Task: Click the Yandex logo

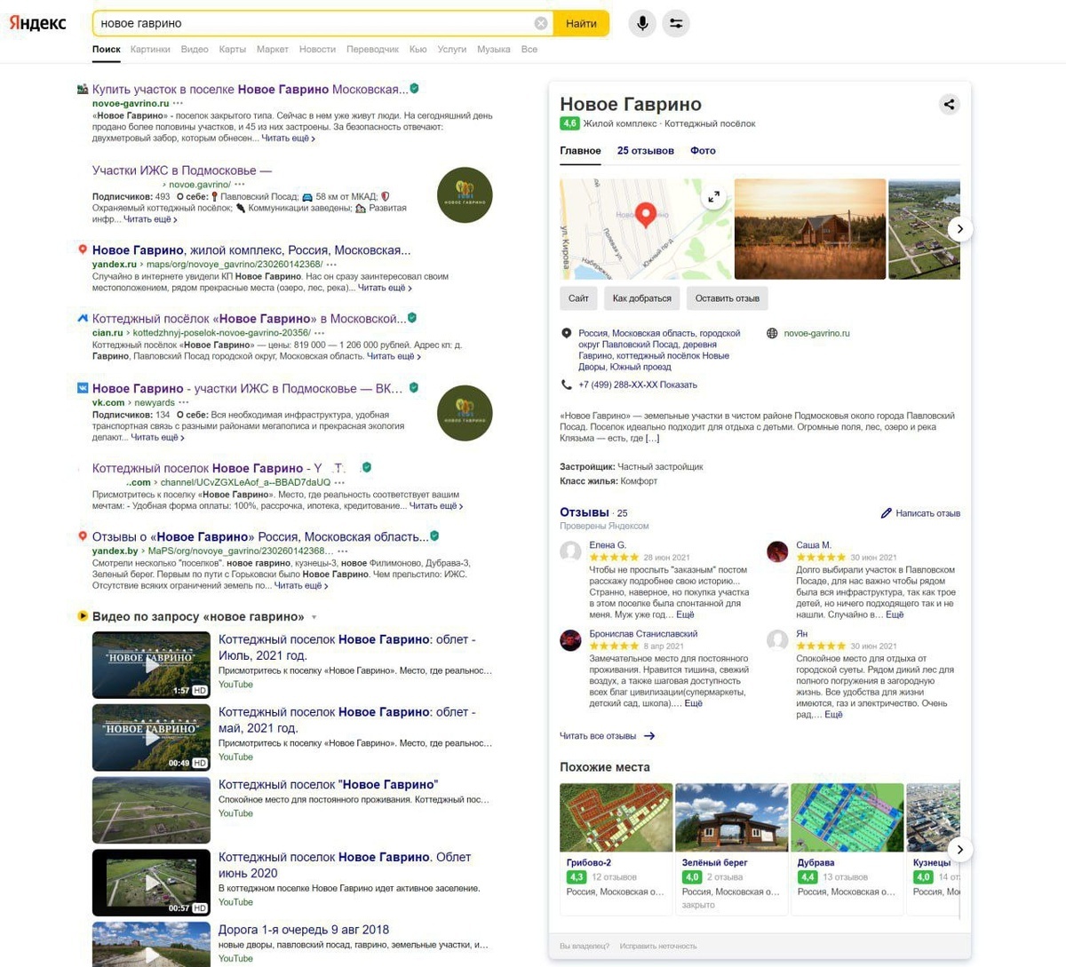Action: tap(37, 23)
